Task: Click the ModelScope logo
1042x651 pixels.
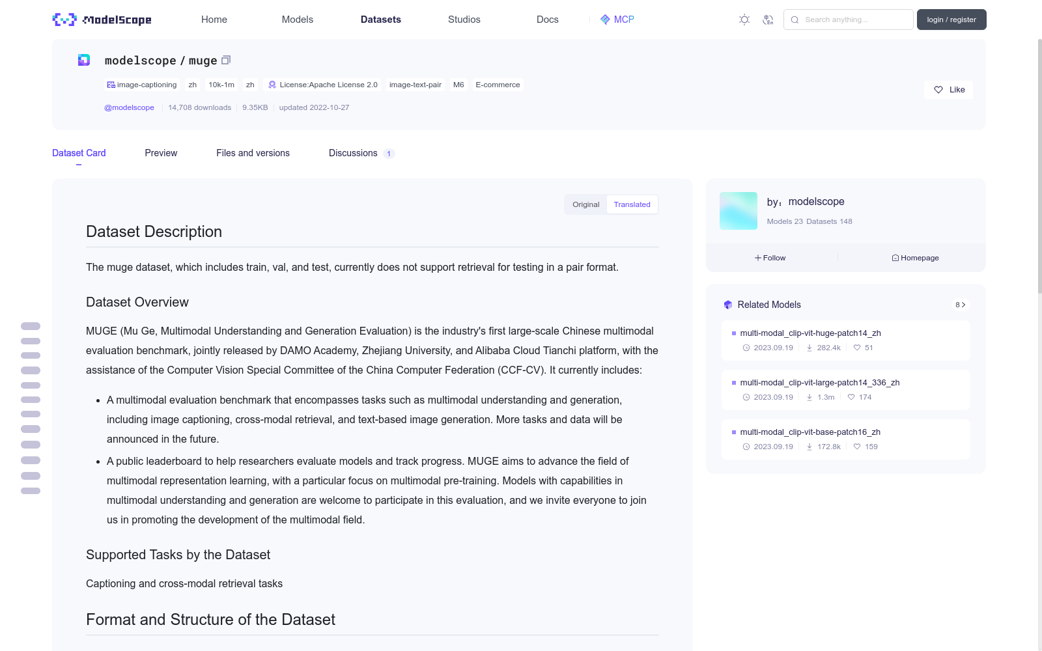Action: (x=102, y=20)
